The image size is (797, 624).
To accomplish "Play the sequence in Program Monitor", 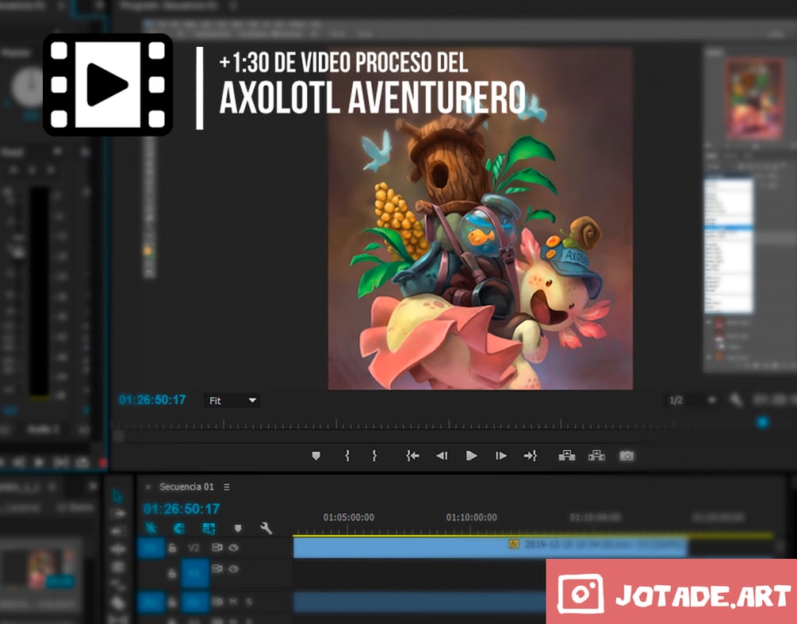I will [471, 456].
